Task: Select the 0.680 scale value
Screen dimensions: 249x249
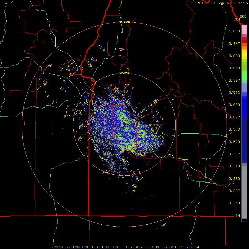Action: pyautogui.click(x=234, y=105)
